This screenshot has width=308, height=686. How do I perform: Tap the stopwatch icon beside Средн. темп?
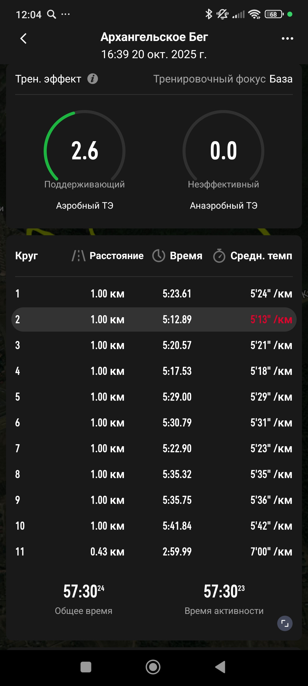[x=219, y=256]
